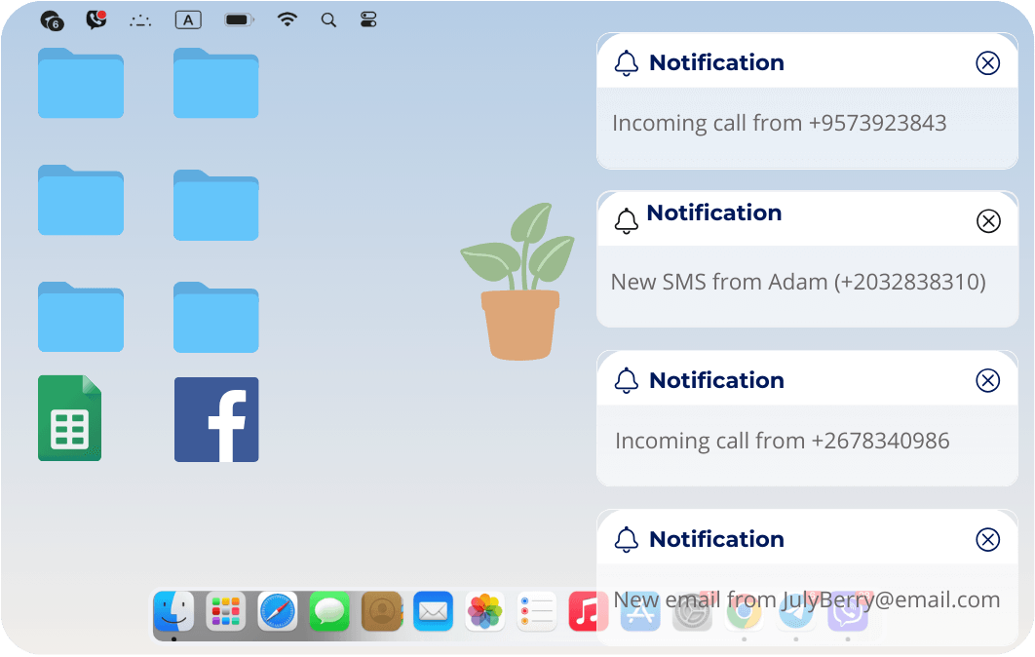This screenshot has width=1035, height=657.
Task: Open Control Center from the menu bar
Action: click(368, 19)
